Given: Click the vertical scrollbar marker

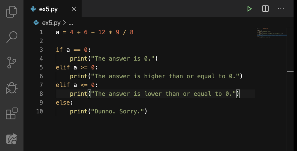Looking at the screenshot, I should [x=290, y=72].
